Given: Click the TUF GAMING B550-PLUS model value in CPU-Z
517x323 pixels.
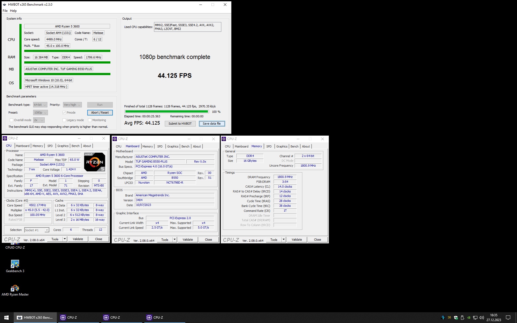Looking at the screenshot, I should [160, 161].
